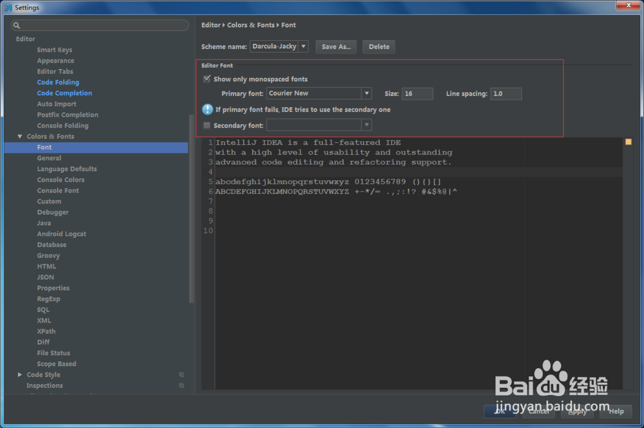Viewport: 644px width, 428px height.
Task: Select Custom in the tree
Action: [x=49, y=202]
